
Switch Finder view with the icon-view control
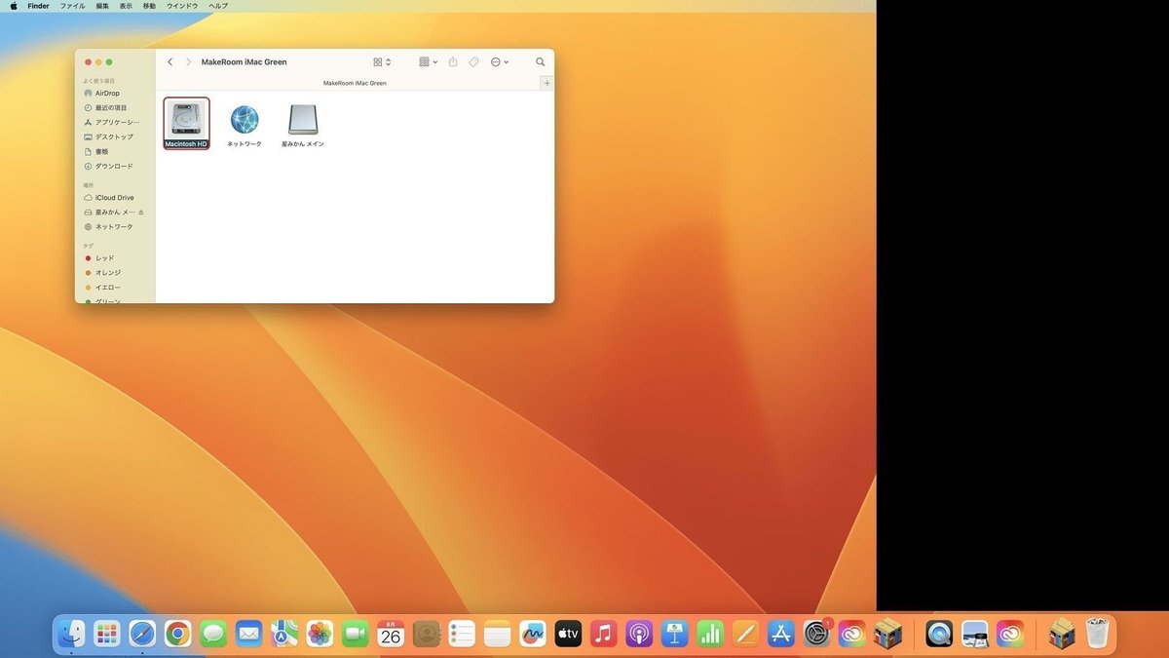pyautogui.click(x=382, y=62)
